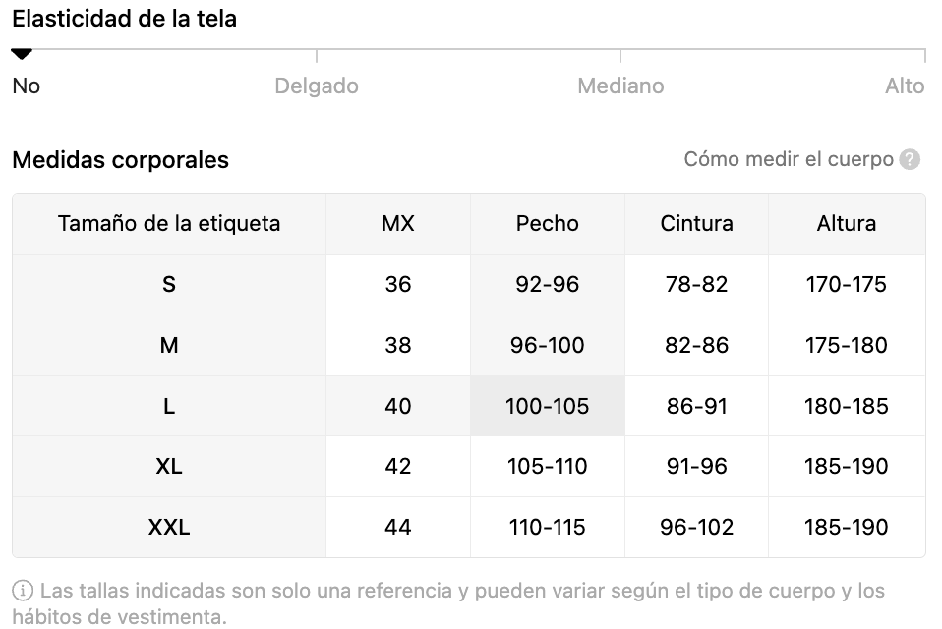Select size S row label

pyautogui.click(x=169, y=284)
